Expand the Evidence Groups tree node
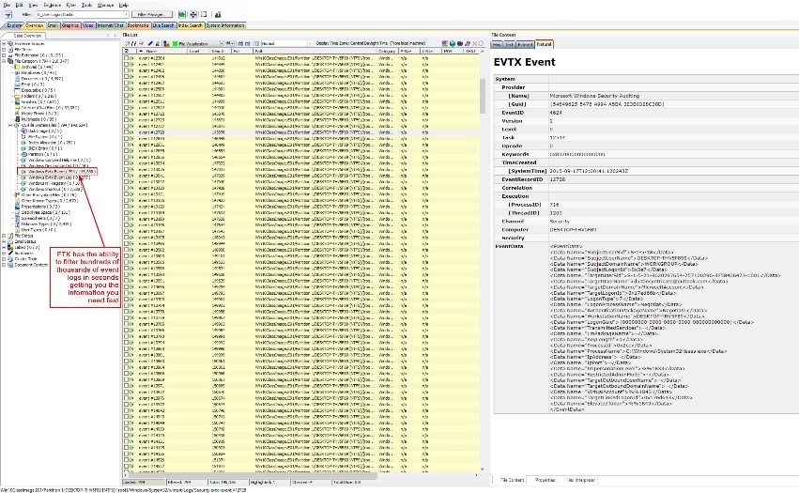 tap(4, 44)
